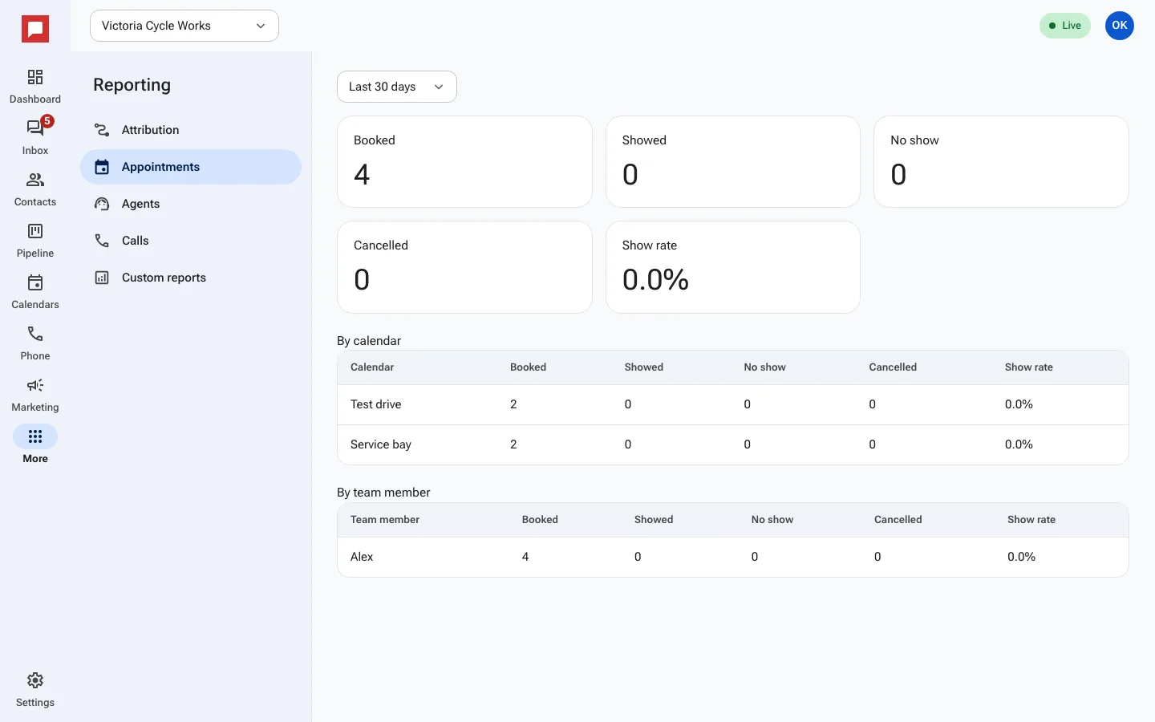Viewport: 1155px width, 722px height.
Task: Open Settings gear icon
Action: point(35,680)
